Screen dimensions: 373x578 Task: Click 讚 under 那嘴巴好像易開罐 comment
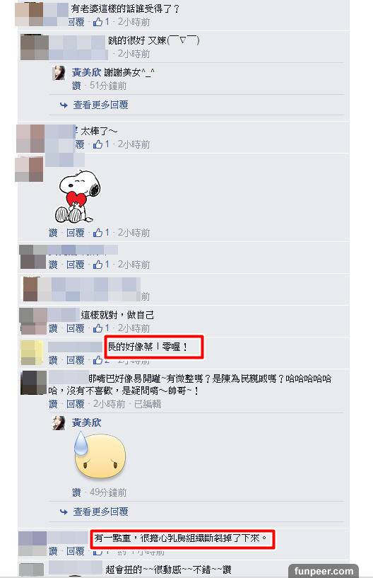coord(53,404)
